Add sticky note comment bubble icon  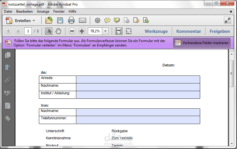click(107, 20)
